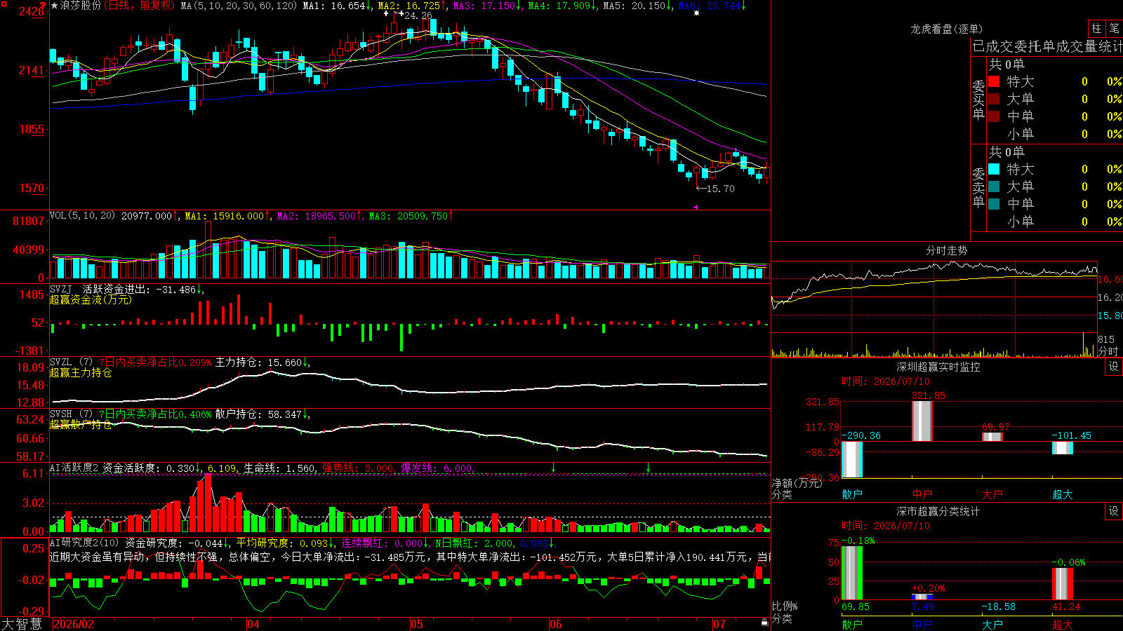Viewport: 1123px width, 631px height.
Task: Click the magenta arrow marker below the 15.70 low
Action: (x=696, y=207)
